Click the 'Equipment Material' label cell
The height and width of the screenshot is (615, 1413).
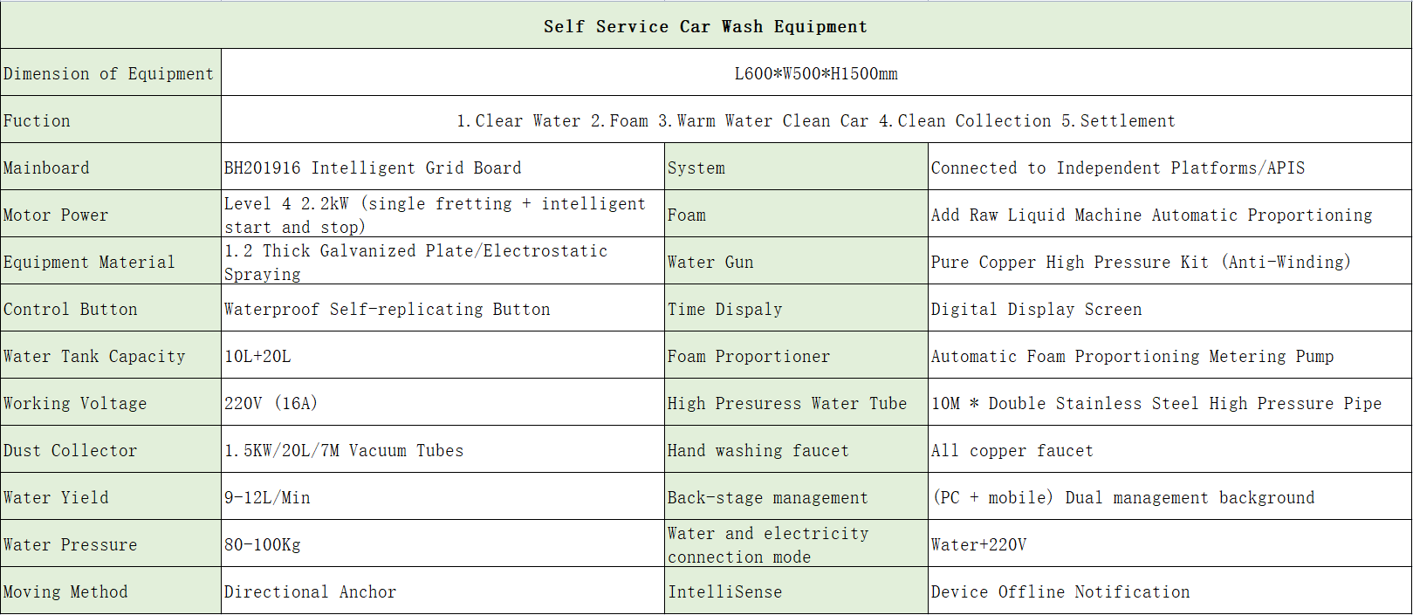[x=110, y=262]
